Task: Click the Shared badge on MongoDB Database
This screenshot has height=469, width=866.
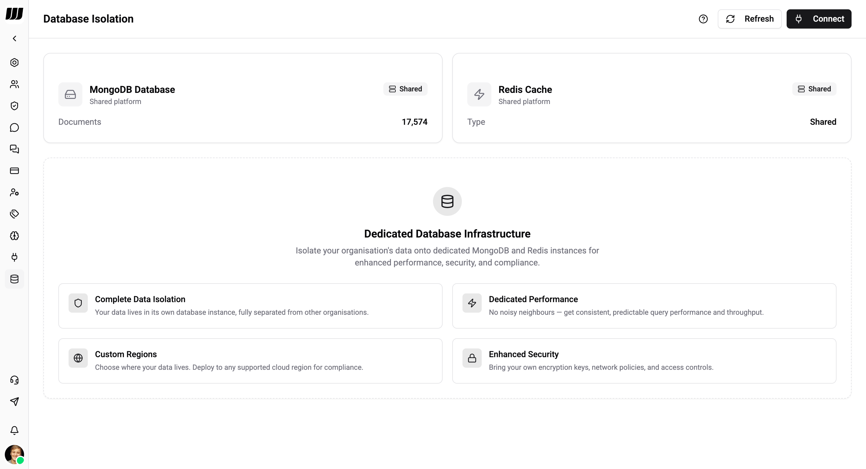Action: [x=405, y=89]
